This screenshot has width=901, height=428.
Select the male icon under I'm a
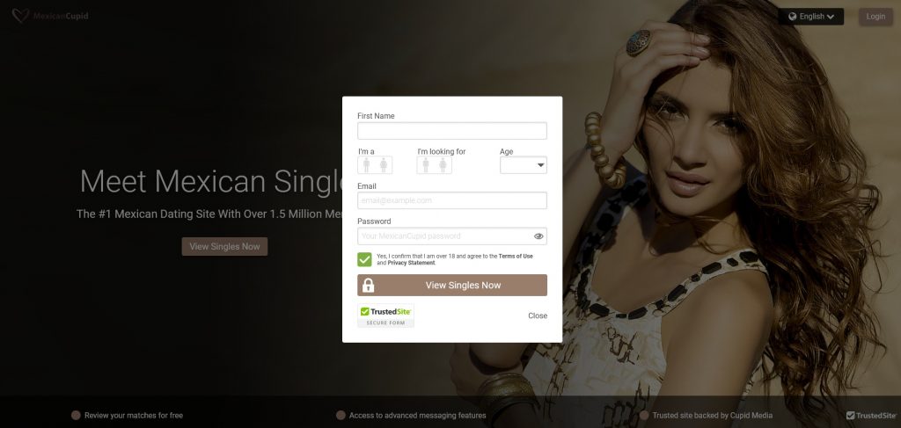pos(367,165)
